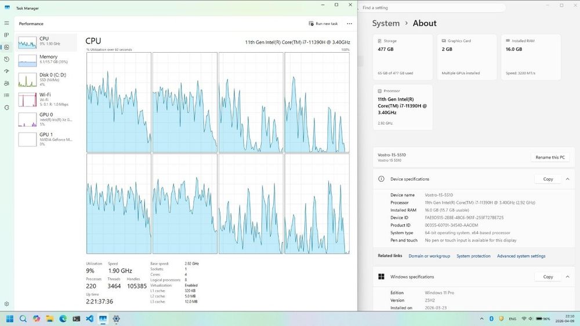Select GPU 0 Intel Iris Xe item
This screenshot has width=580, height=326.
point(46,119)
